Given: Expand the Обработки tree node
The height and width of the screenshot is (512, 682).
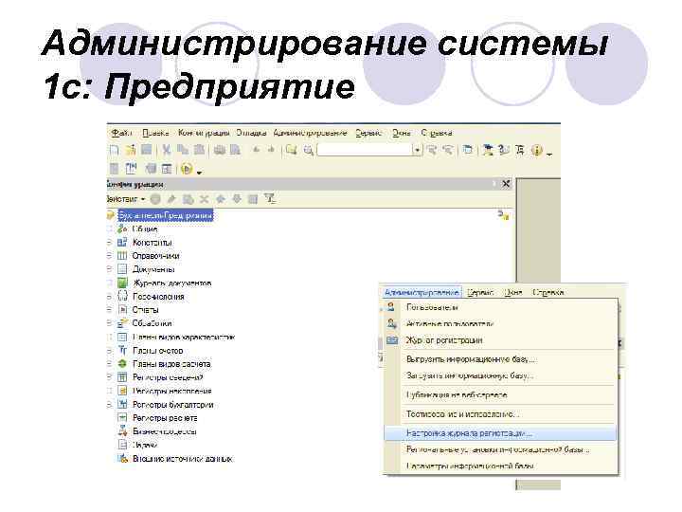Looking at the screenshot, I should coord(109,323).
